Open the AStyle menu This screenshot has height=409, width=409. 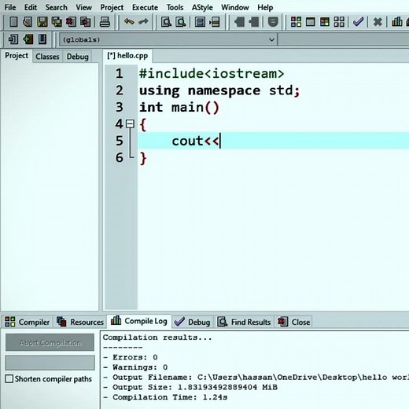[202, 7]
